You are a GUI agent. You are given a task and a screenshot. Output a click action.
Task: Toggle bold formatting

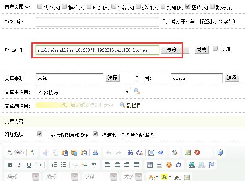(10, 165)
